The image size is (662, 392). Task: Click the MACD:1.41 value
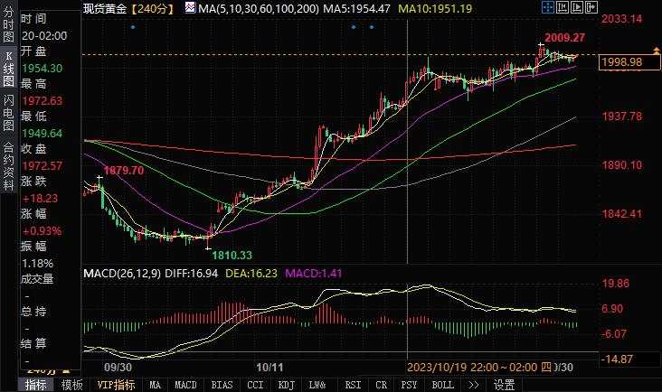(314, 274)
